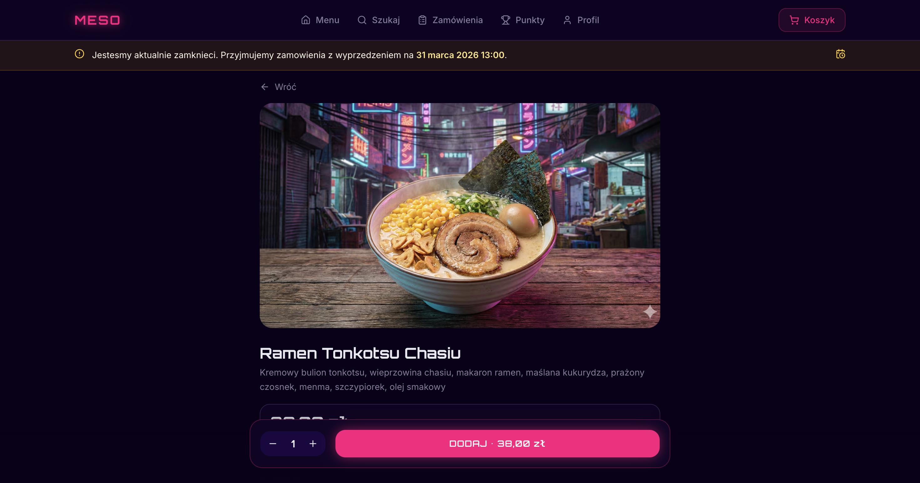Open the Menu navigation item

tap(320, 20)
